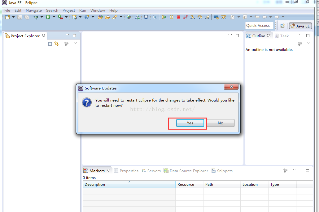
Task: Click the Next Annotation icon
Action: 232,17
